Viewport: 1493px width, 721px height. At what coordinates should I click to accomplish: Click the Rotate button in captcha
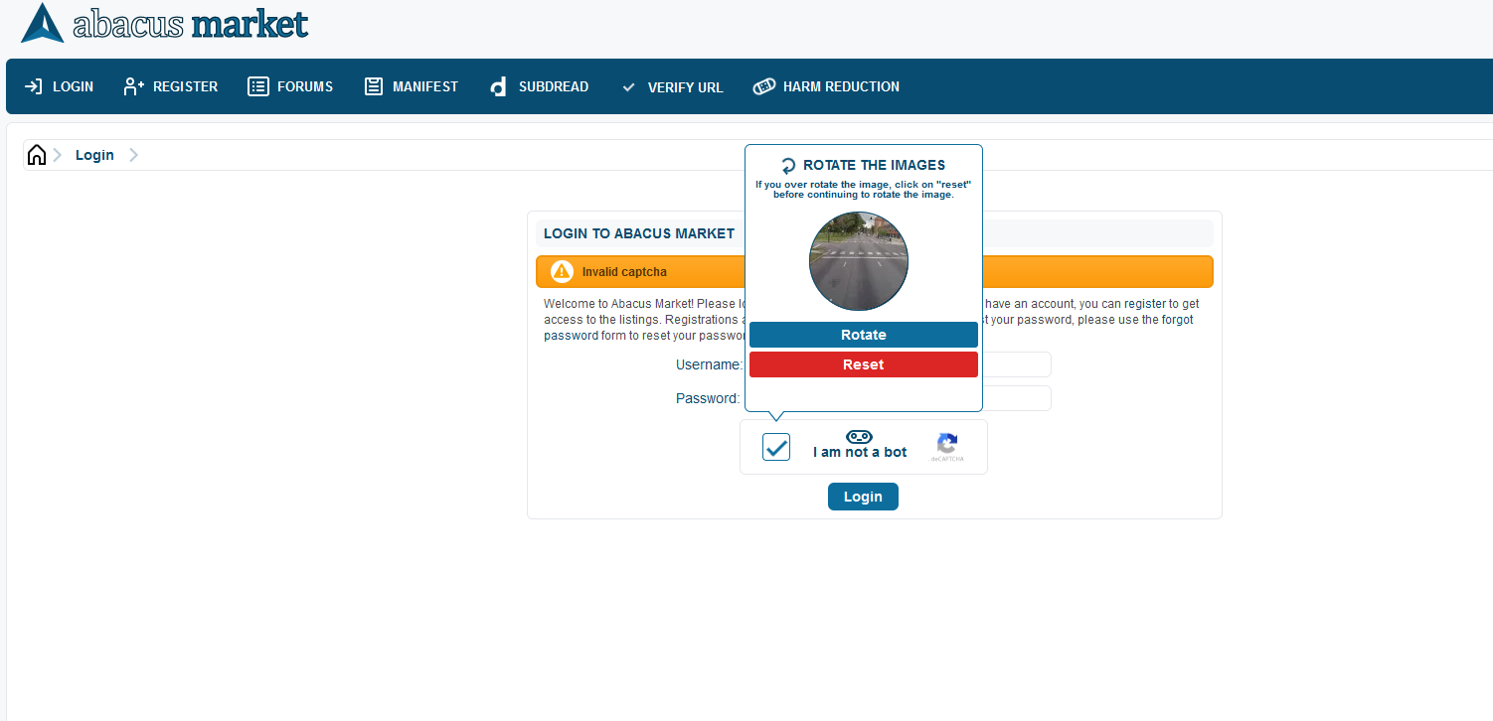[864, 335]
